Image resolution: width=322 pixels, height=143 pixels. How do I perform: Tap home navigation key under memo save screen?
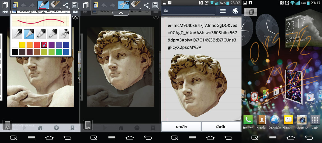pos(210,137)
